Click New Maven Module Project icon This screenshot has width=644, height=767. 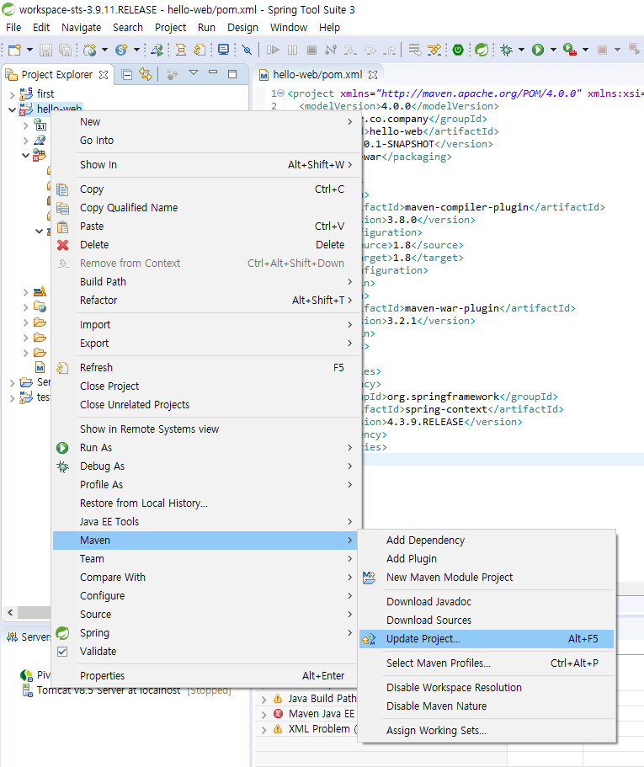(x=368, y=578)
